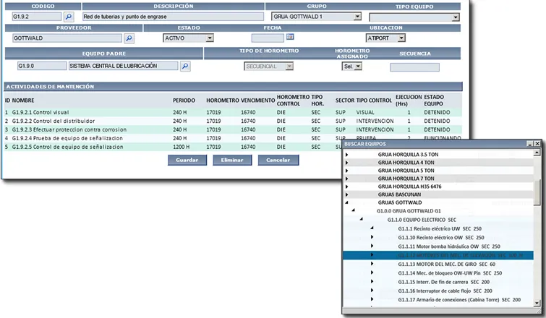Select G1.1.15 Interr. De fin de carrera
The width and height of the screenshot is (546, 318).
click(x=443, y=282)
